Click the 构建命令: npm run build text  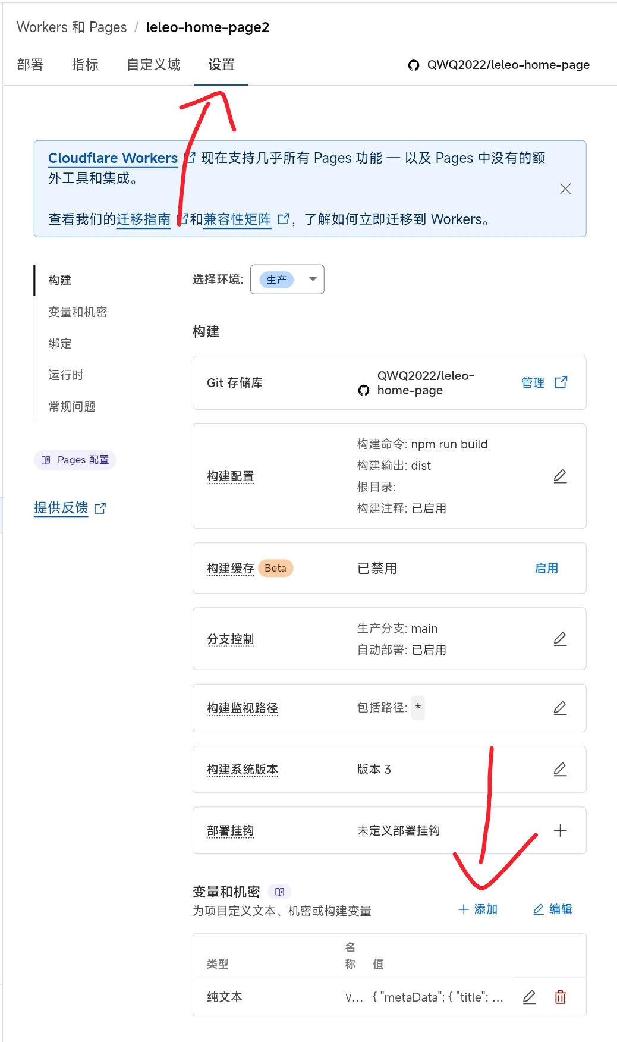(422, 444)
